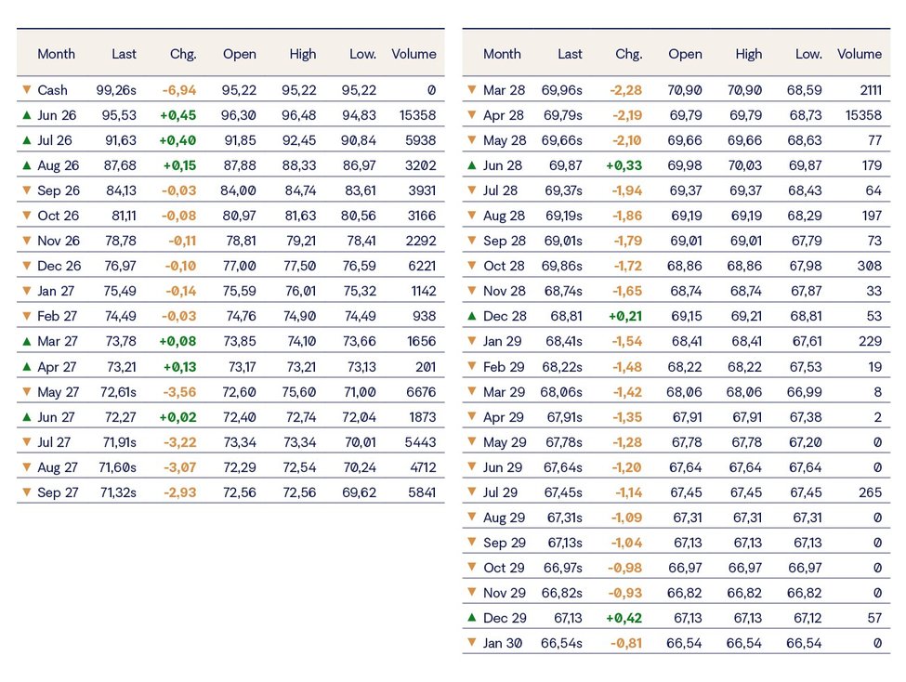Select the Sep 27 contract month

pos(58,492)
